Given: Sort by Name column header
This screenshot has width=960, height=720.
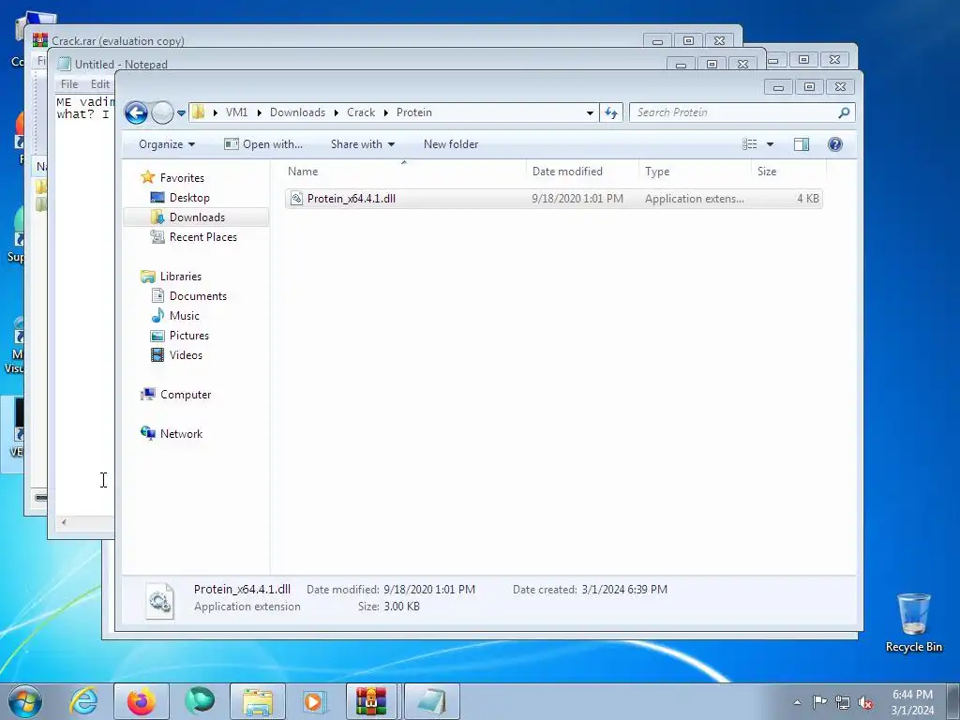Looking at the screenshot, I should click(x=404, y=172).
